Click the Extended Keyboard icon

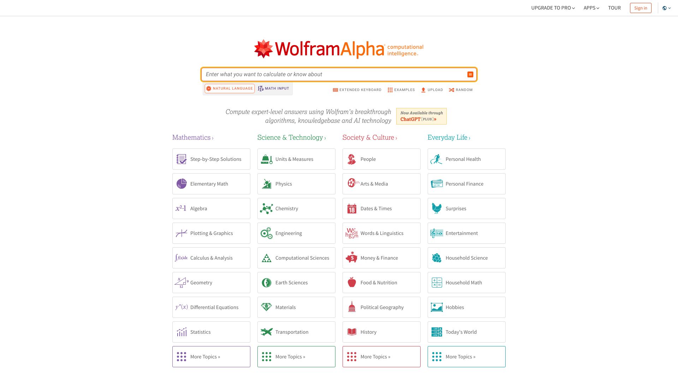tap(335, 90)
